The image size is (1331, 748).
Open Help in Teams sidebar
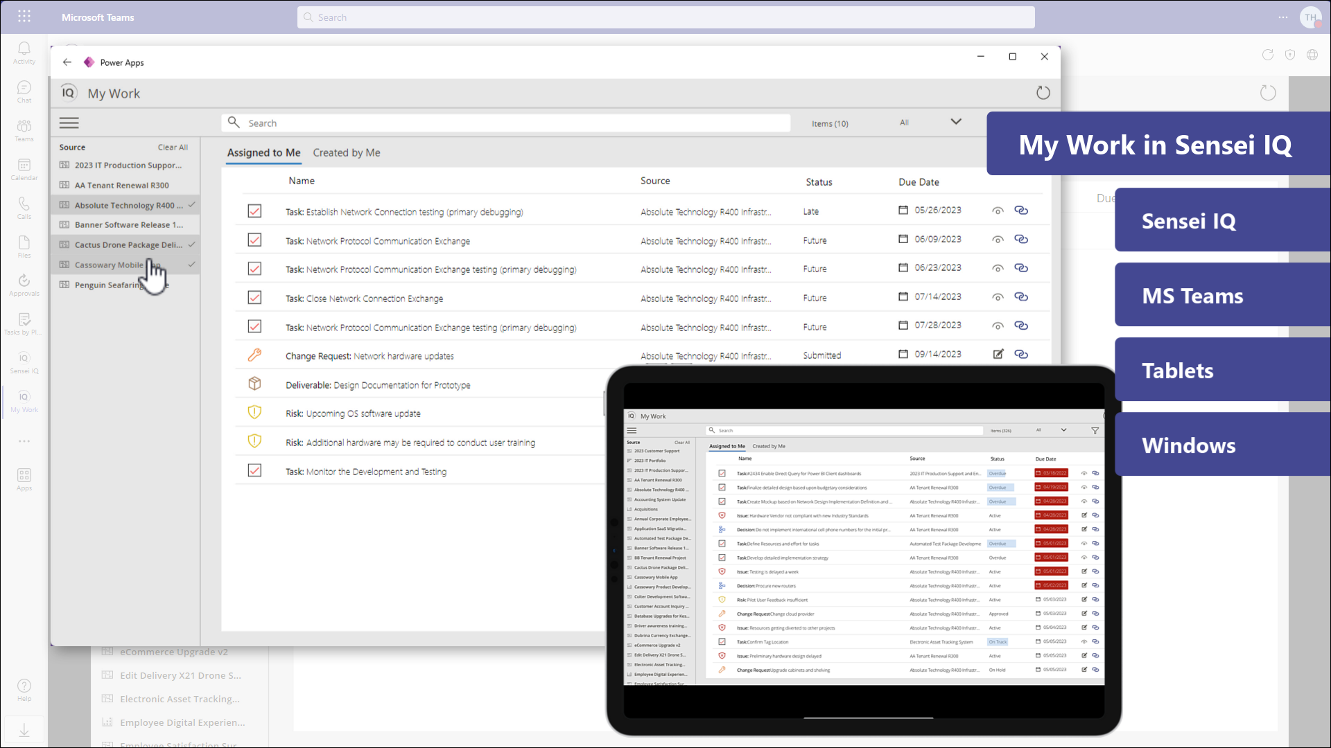pyautogui.click(x=24, y=690)
